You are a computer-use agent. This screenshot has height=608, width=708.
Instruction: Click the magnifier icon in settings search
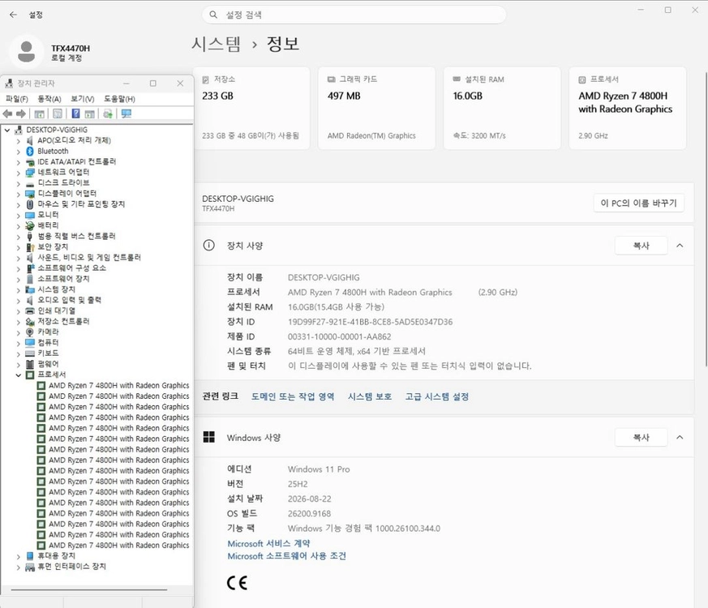click(213, 15)
